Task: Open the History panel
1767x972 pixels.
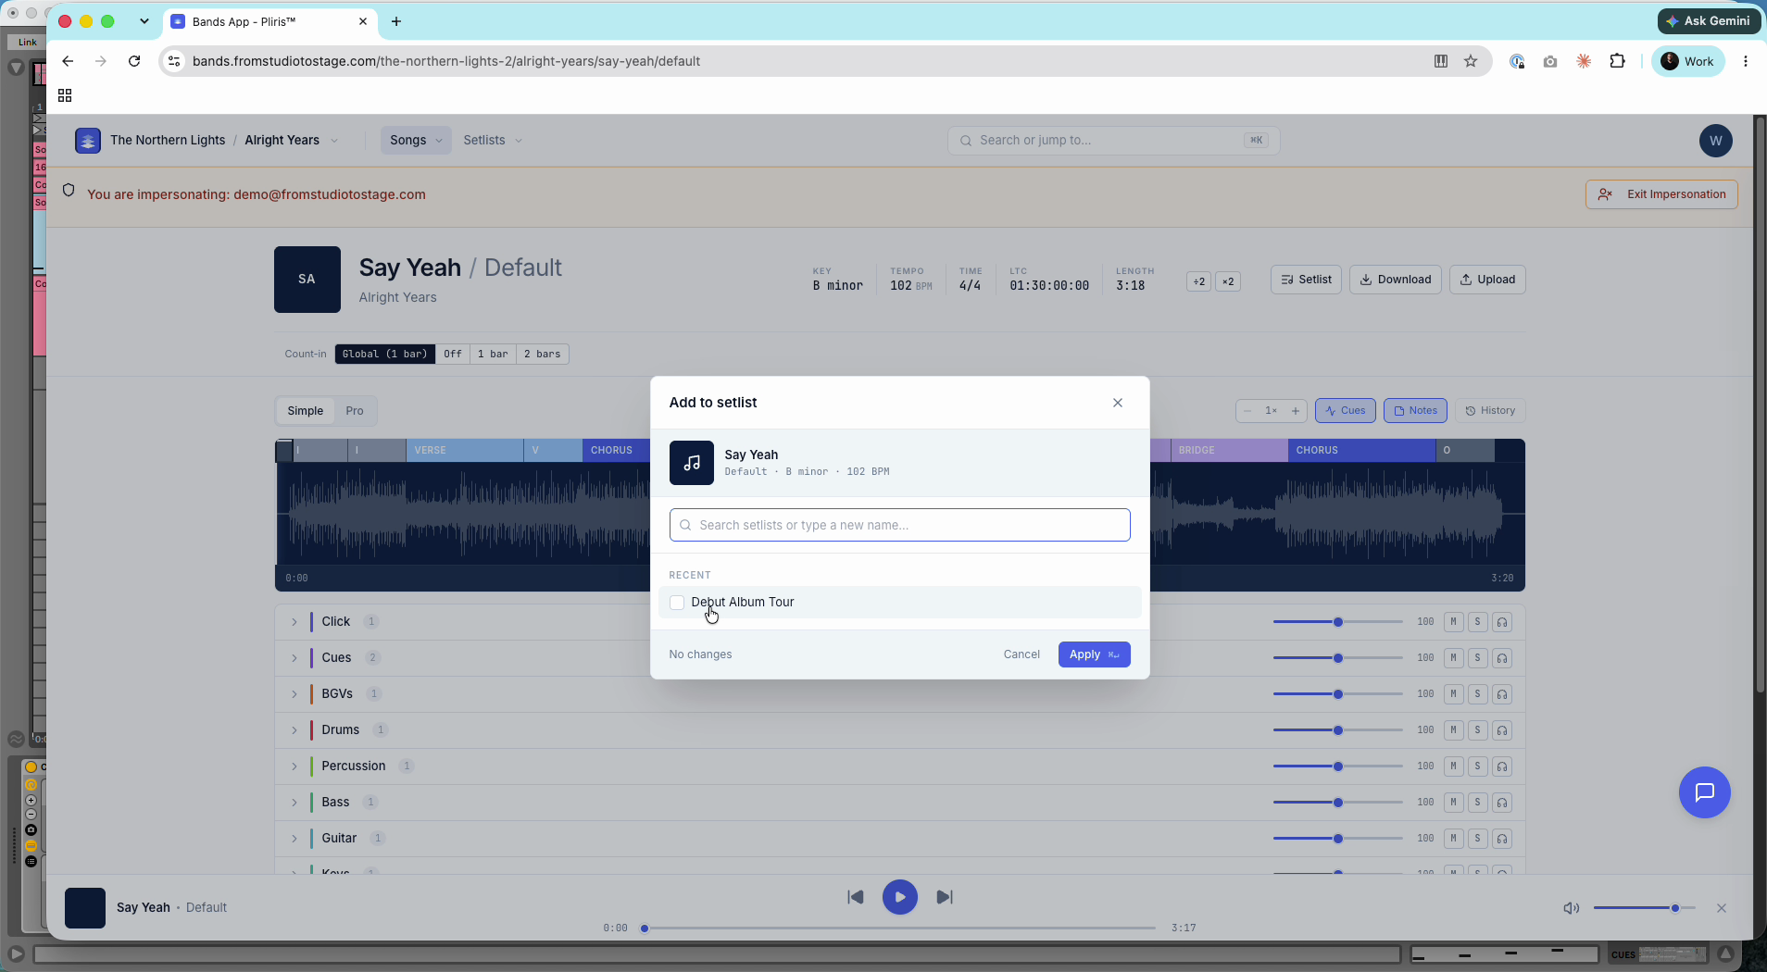Action: point(1490,411)
